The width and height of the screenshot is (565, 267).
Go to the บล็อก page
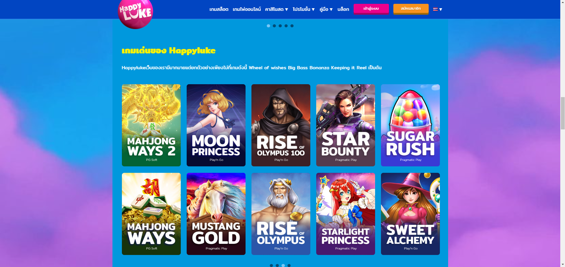coord(343,9)
